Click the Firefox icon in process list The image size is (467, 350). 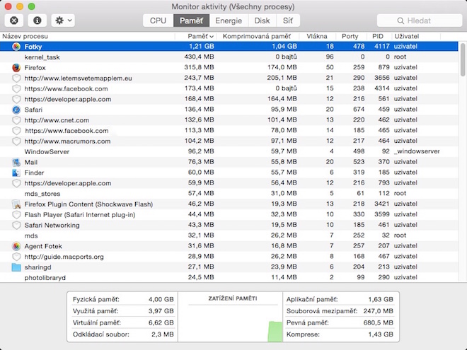pos(16,67)
